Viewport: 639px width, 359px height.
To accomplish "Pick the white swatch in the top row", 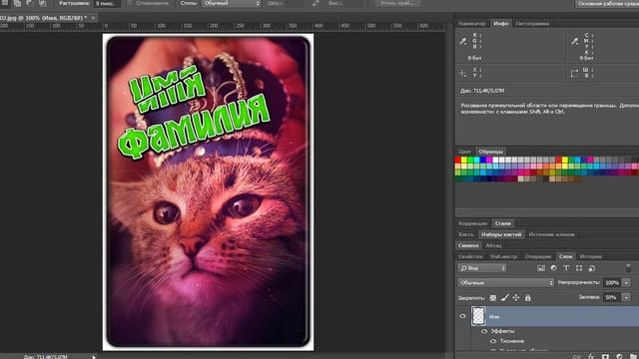I will click(x=495, y=160).
